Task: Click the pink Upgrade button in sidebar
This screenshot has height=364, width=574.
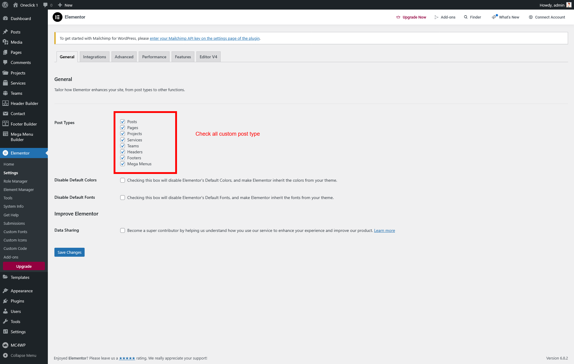Action: coord(24,266)
